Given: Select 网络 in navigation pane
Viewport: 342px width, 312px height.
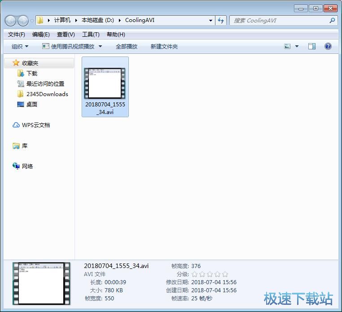Looking at the screenshot, I should [x=27, y=166].
